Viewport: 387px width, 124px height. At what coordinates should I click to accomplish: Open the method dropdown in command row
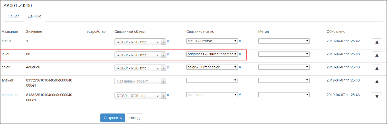284,95
